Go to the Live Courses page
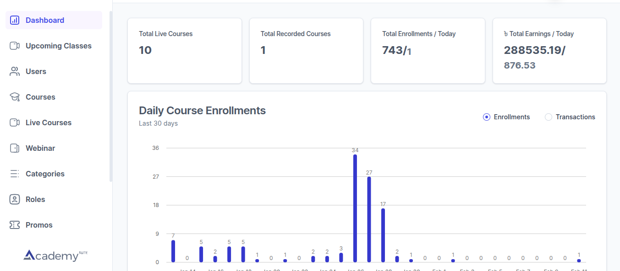This screenshot has width=620, height=271. (x=49, y=122)
